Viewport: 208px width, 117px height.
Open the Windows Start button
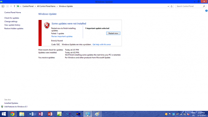click(4, 114)
